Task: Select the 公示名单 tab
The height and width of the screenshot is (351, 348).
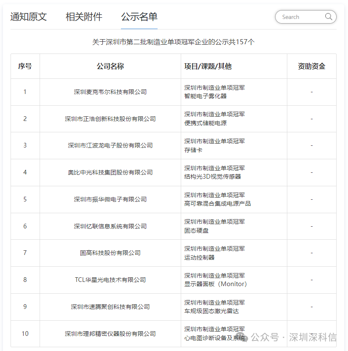Action: tap(139, 17)
